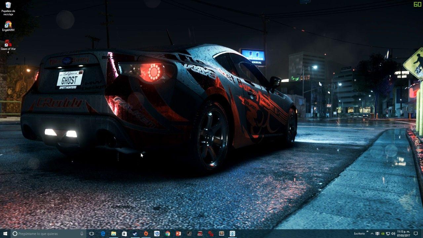Open the Windows Store taskbar icon

tap(124, 234)
